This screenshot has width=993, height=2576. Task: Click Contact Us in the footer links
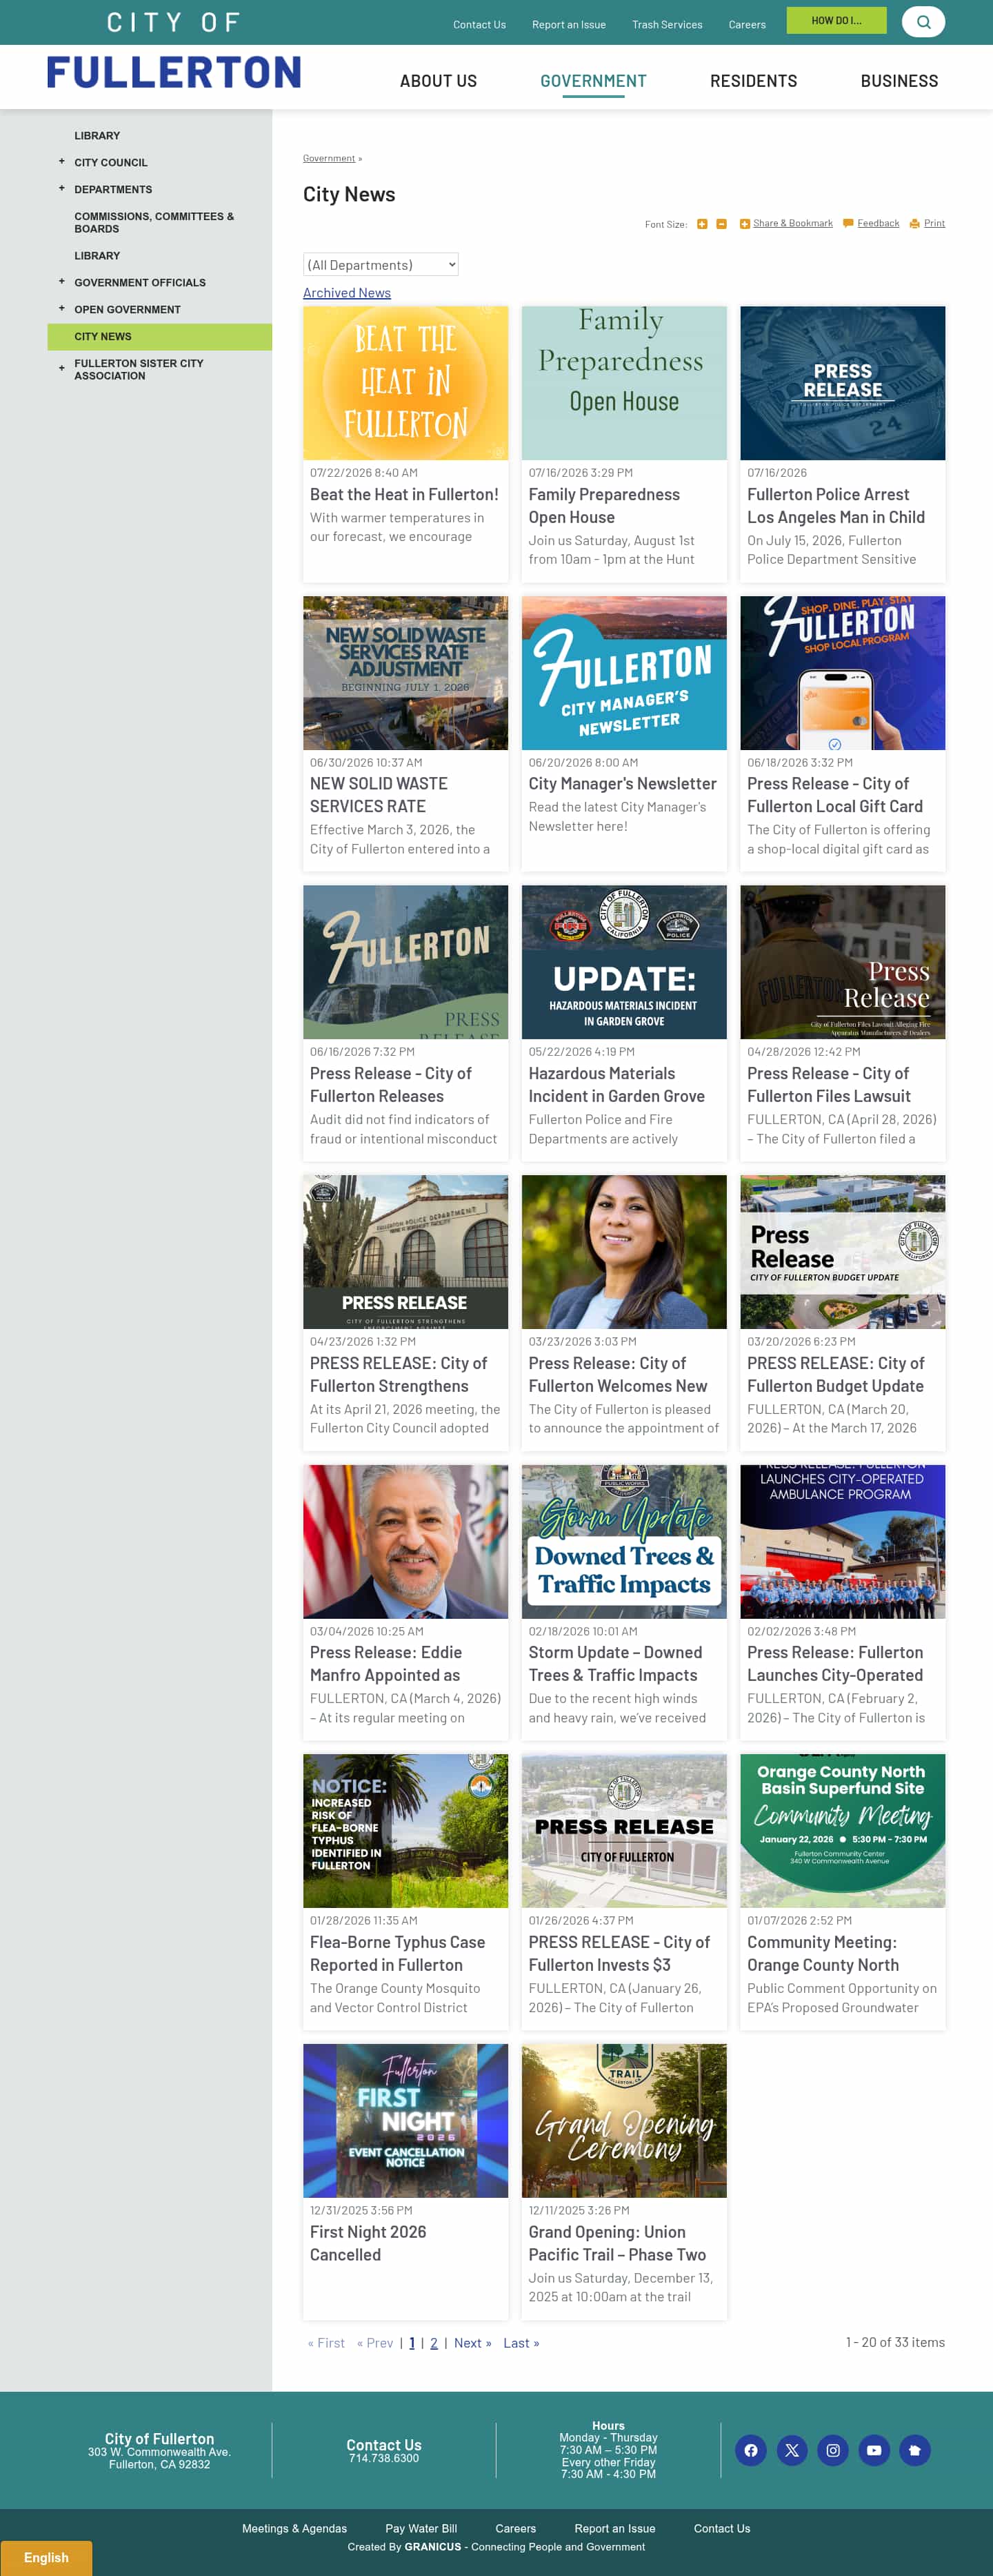pyautogui.click(x=722, y=2528)
